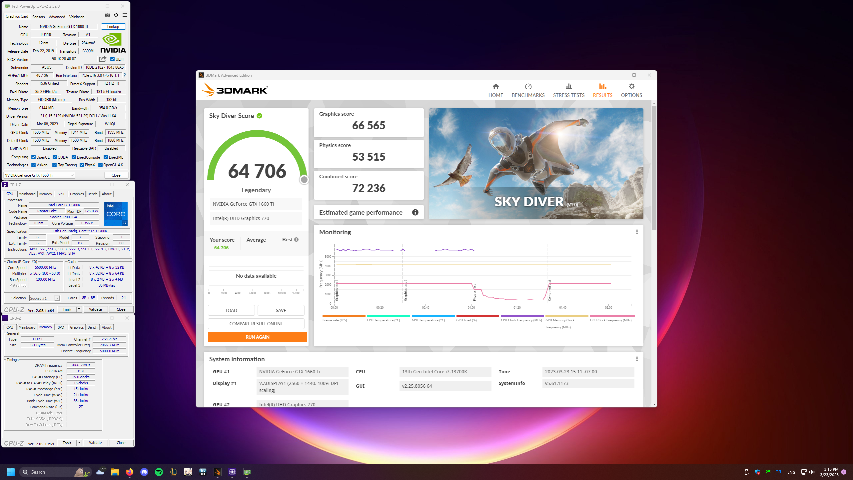Viewport: 853px width, 480px height.
Task: Open Firefox from the taskbar
Action: click(x=130, y=472)
